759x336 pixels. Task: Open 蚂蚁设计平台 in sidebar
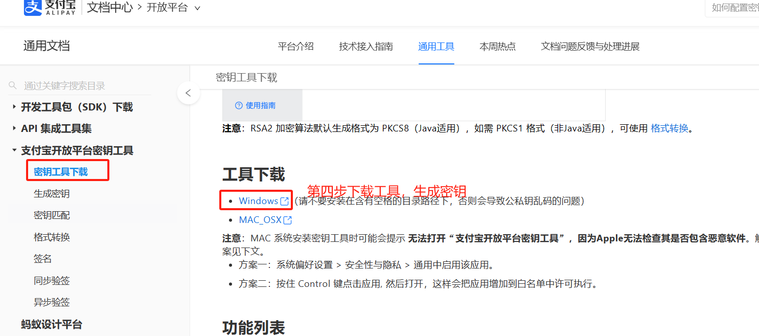(x=52, y=324)
